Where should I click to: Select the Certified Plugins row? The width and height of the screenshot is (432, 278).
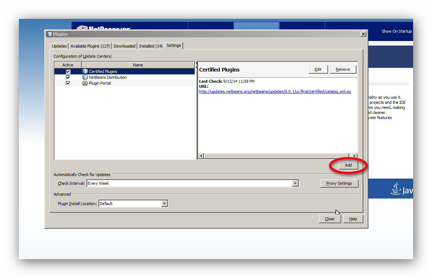(x=125, y=71)
